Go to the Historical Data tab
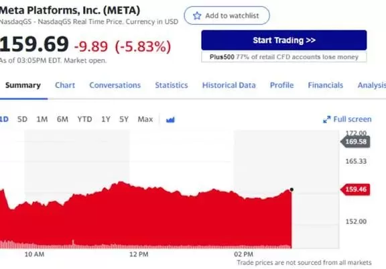The image size is (386, 269). [229, 85]
